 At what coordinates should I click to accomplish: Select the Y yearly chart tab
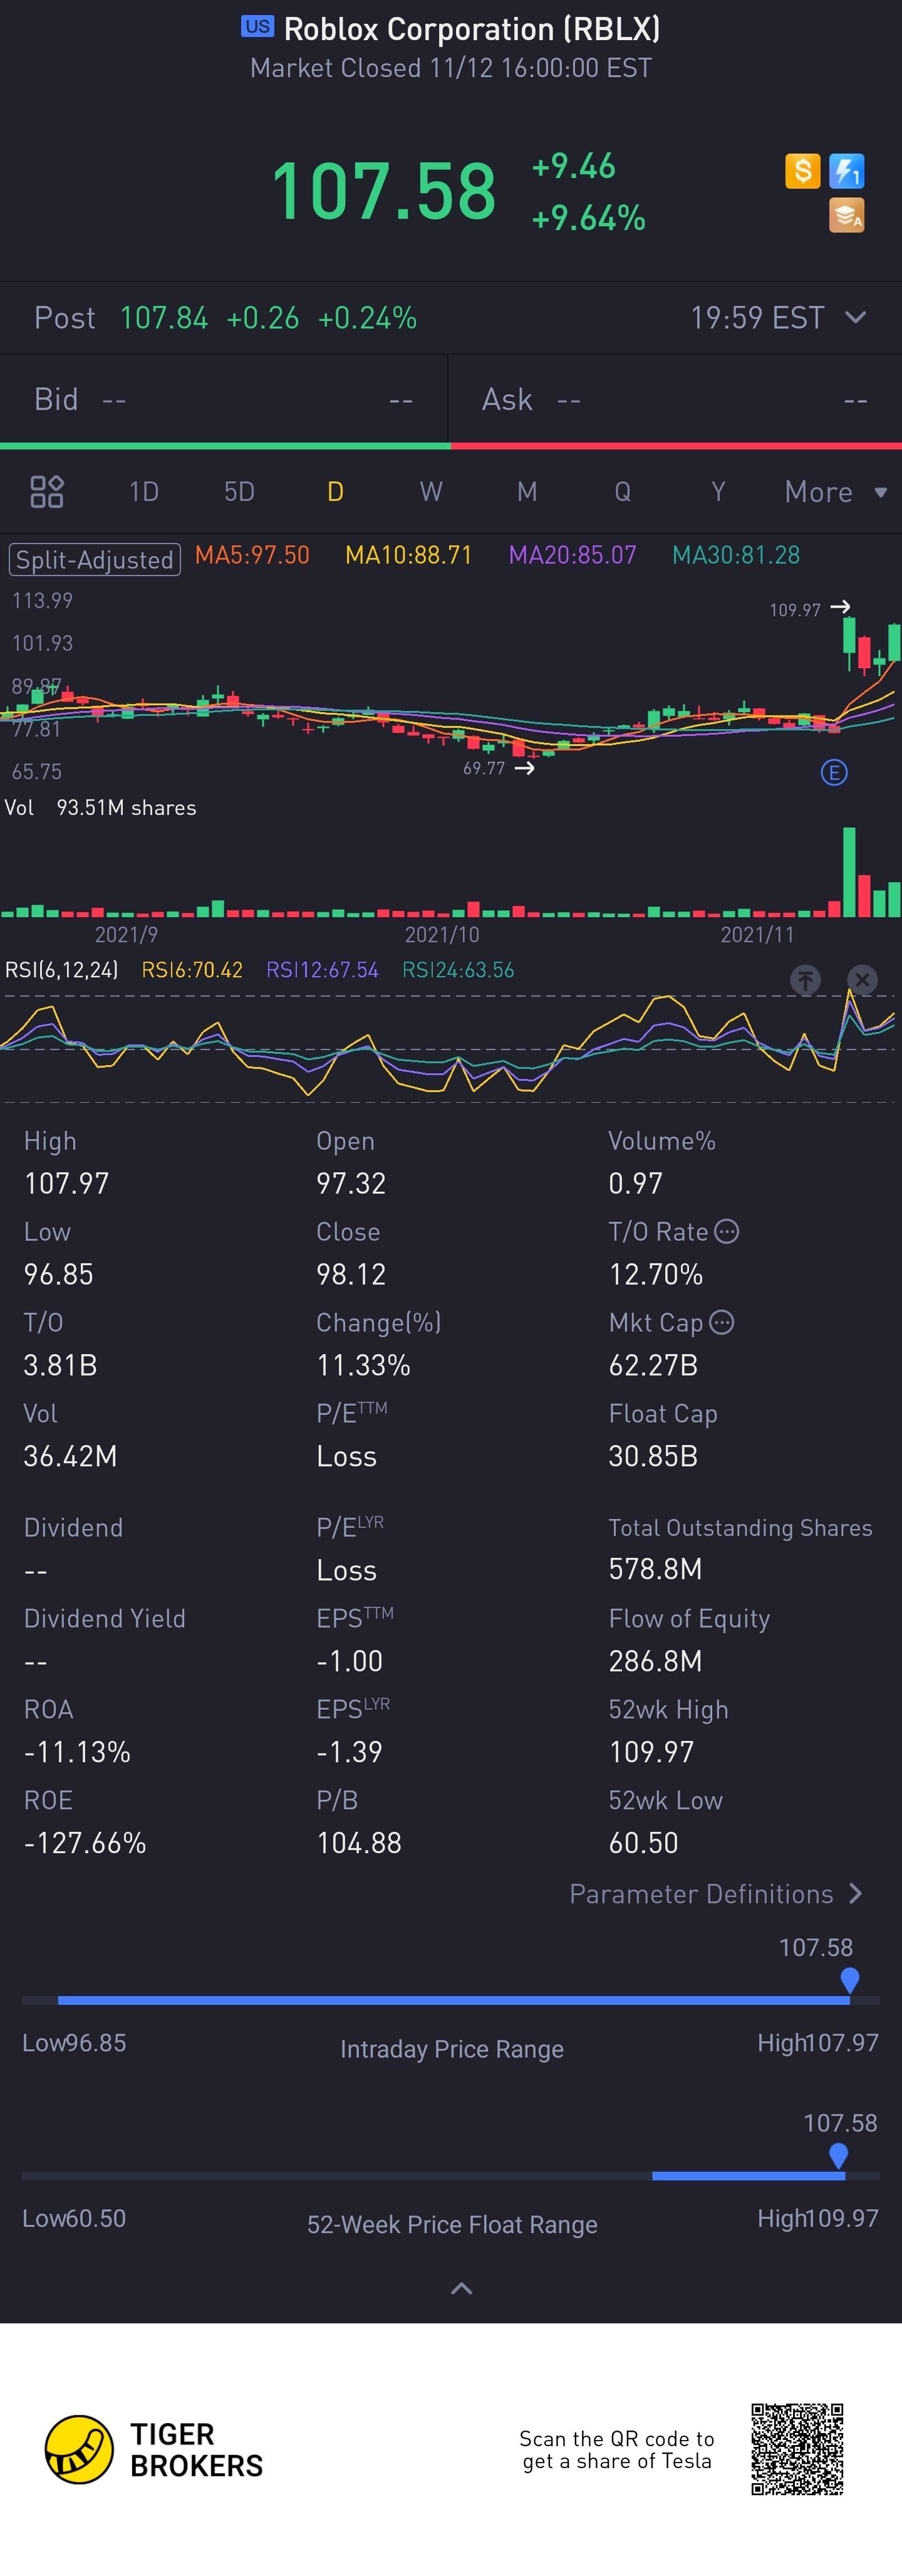pos(717,491)
